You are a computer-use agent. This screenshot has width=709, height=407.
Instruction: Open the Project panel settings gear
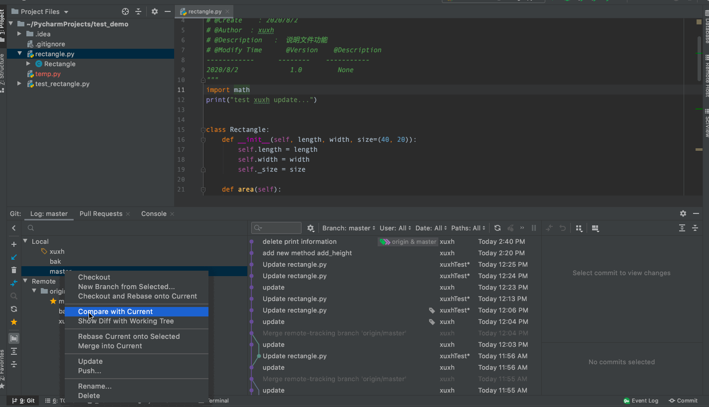coord(155,11)
